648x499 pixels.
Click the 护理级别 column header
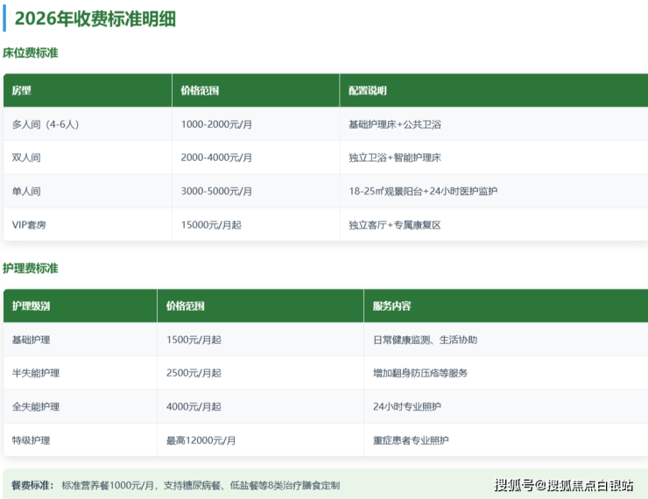point(32,306)
